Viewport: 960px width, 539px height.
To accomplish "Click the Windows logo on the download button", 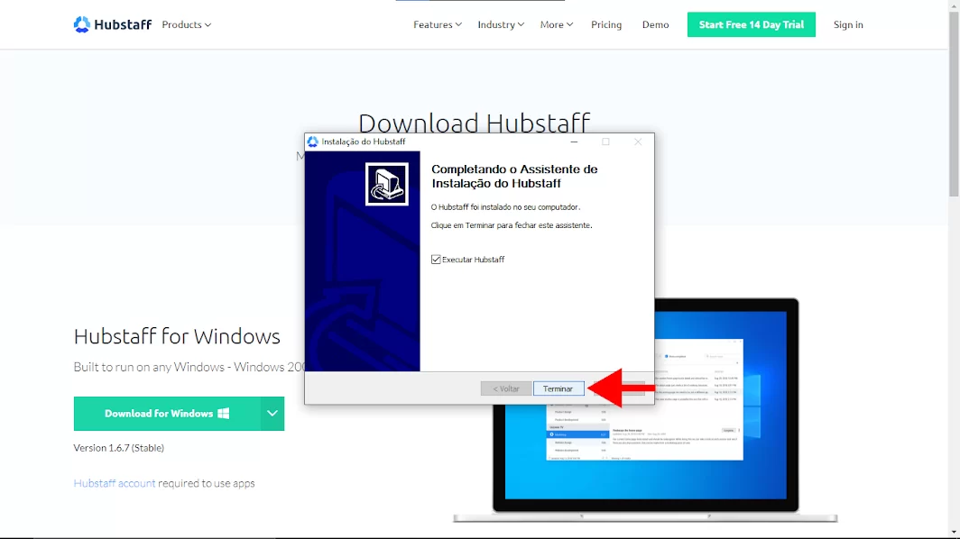I will (223, 414).
